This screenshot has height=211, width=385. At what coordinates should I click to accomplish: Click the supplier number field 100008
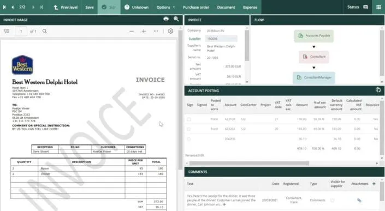tap(221, 39)
